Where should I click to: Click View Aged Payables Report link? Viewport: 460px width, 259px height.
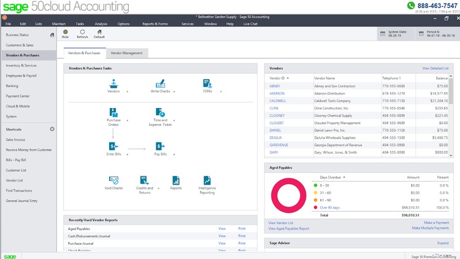[x=289, y=228]
